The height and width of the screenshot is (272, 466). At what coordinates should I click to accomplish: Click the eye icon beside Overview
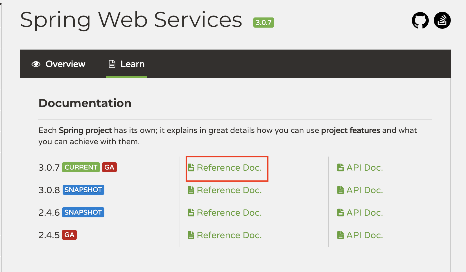(36, 64)
